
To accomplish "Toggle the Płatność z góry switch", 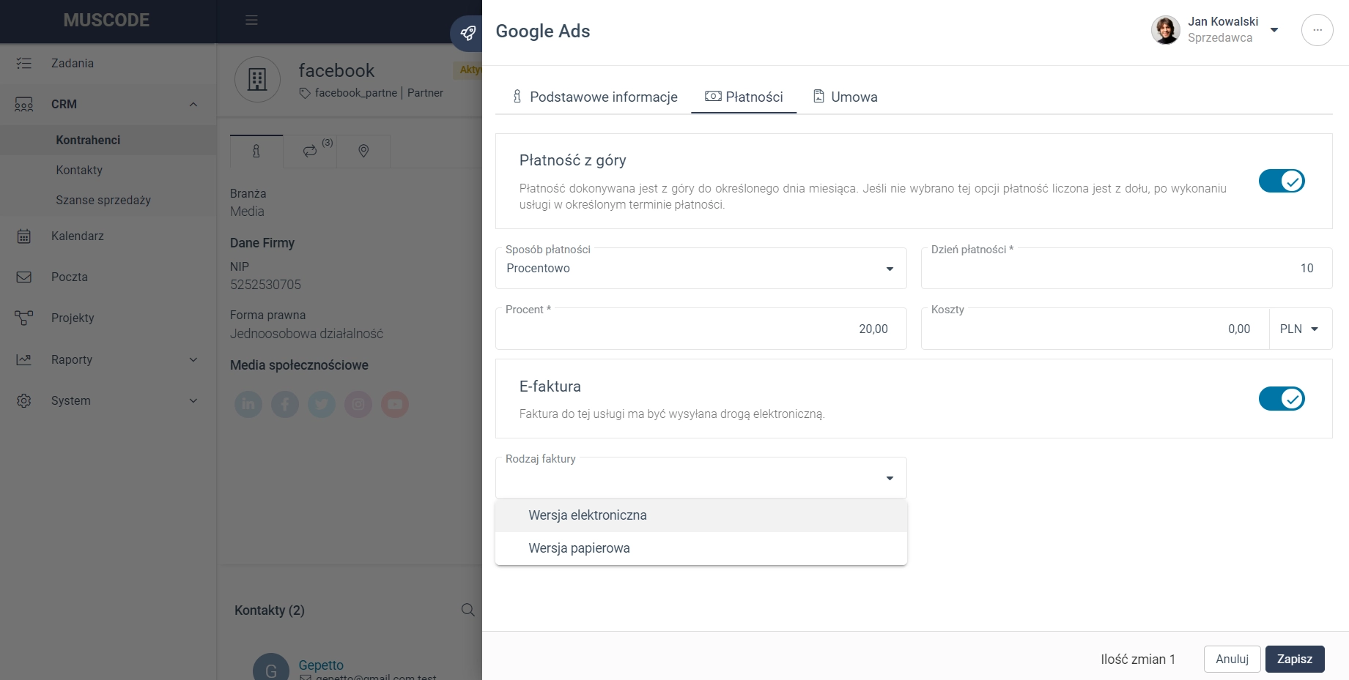I will coord(1282,181).
